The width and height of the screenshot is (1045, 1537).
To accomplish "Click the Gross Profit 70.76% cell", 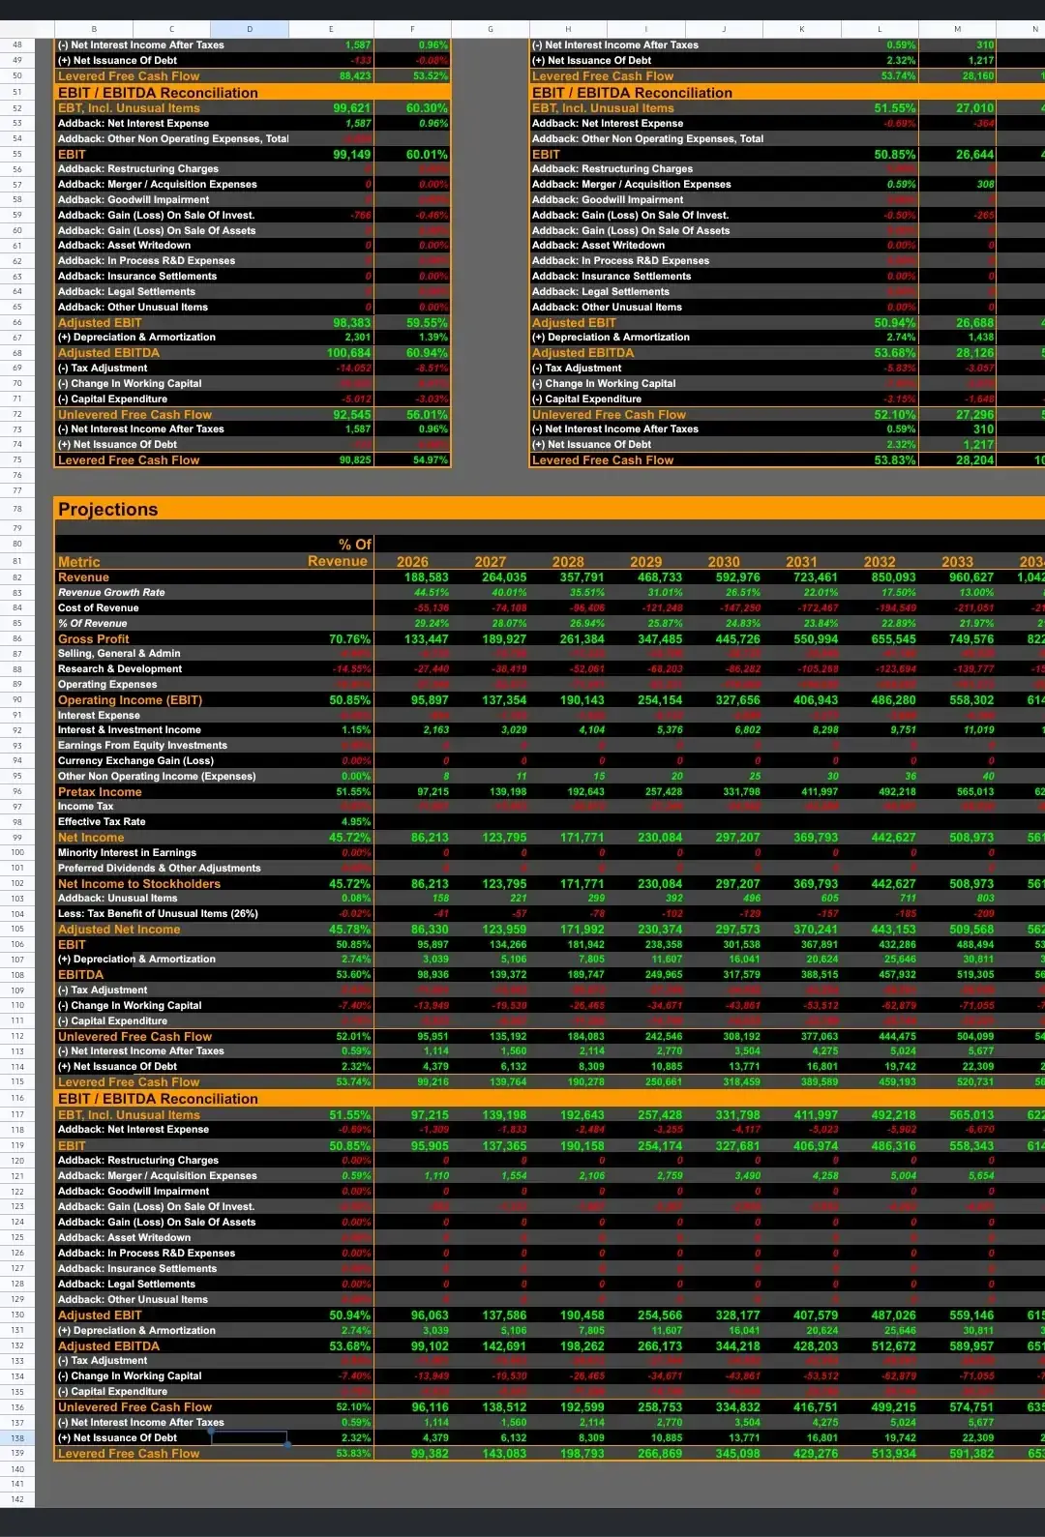I will pos(350,639).
